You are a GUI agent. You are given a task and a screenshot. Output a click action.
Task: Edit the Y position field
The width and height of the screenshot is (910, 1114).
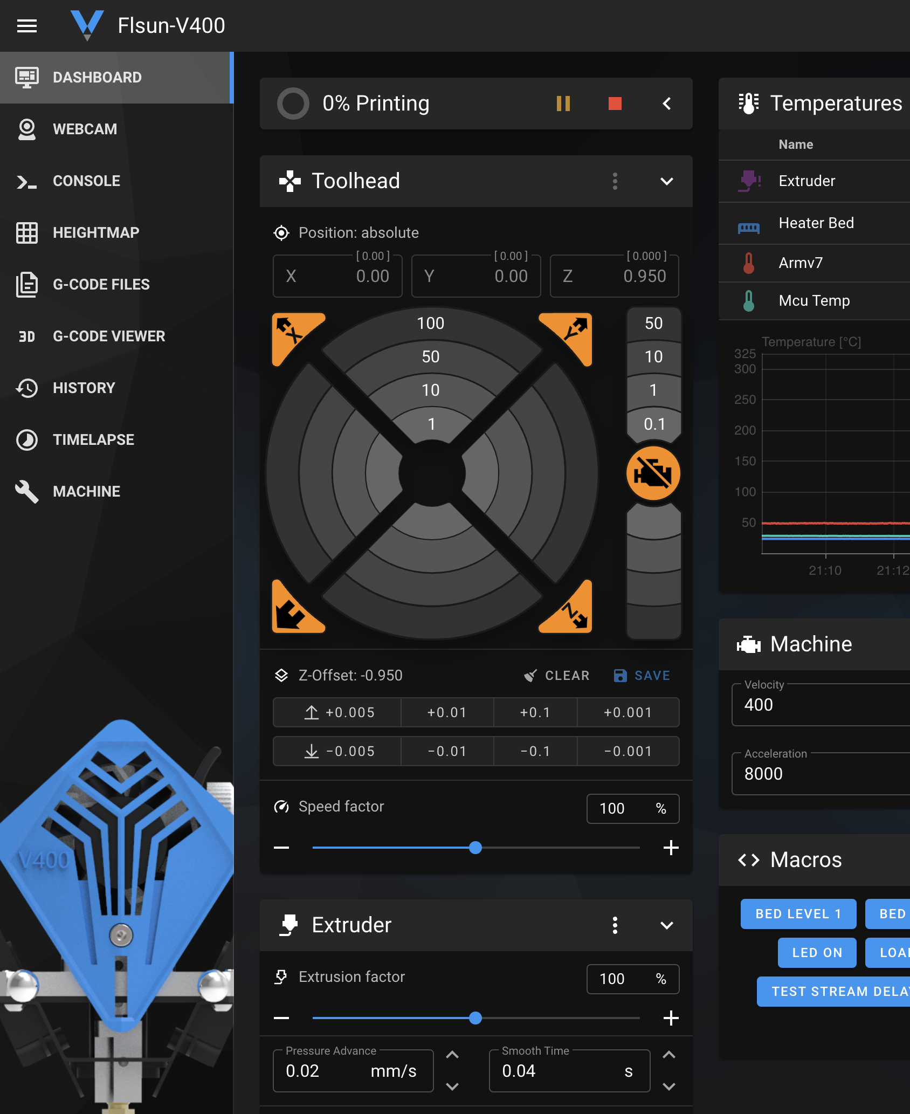point(476,276)
